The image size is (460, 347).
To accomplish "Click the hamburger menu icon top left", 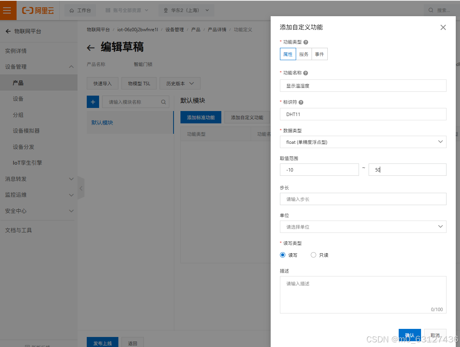I will 7,10.
